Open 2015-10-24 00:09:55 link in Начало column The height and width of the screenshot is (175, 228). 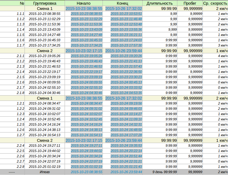pyautogui.click(x=86, y=82)
